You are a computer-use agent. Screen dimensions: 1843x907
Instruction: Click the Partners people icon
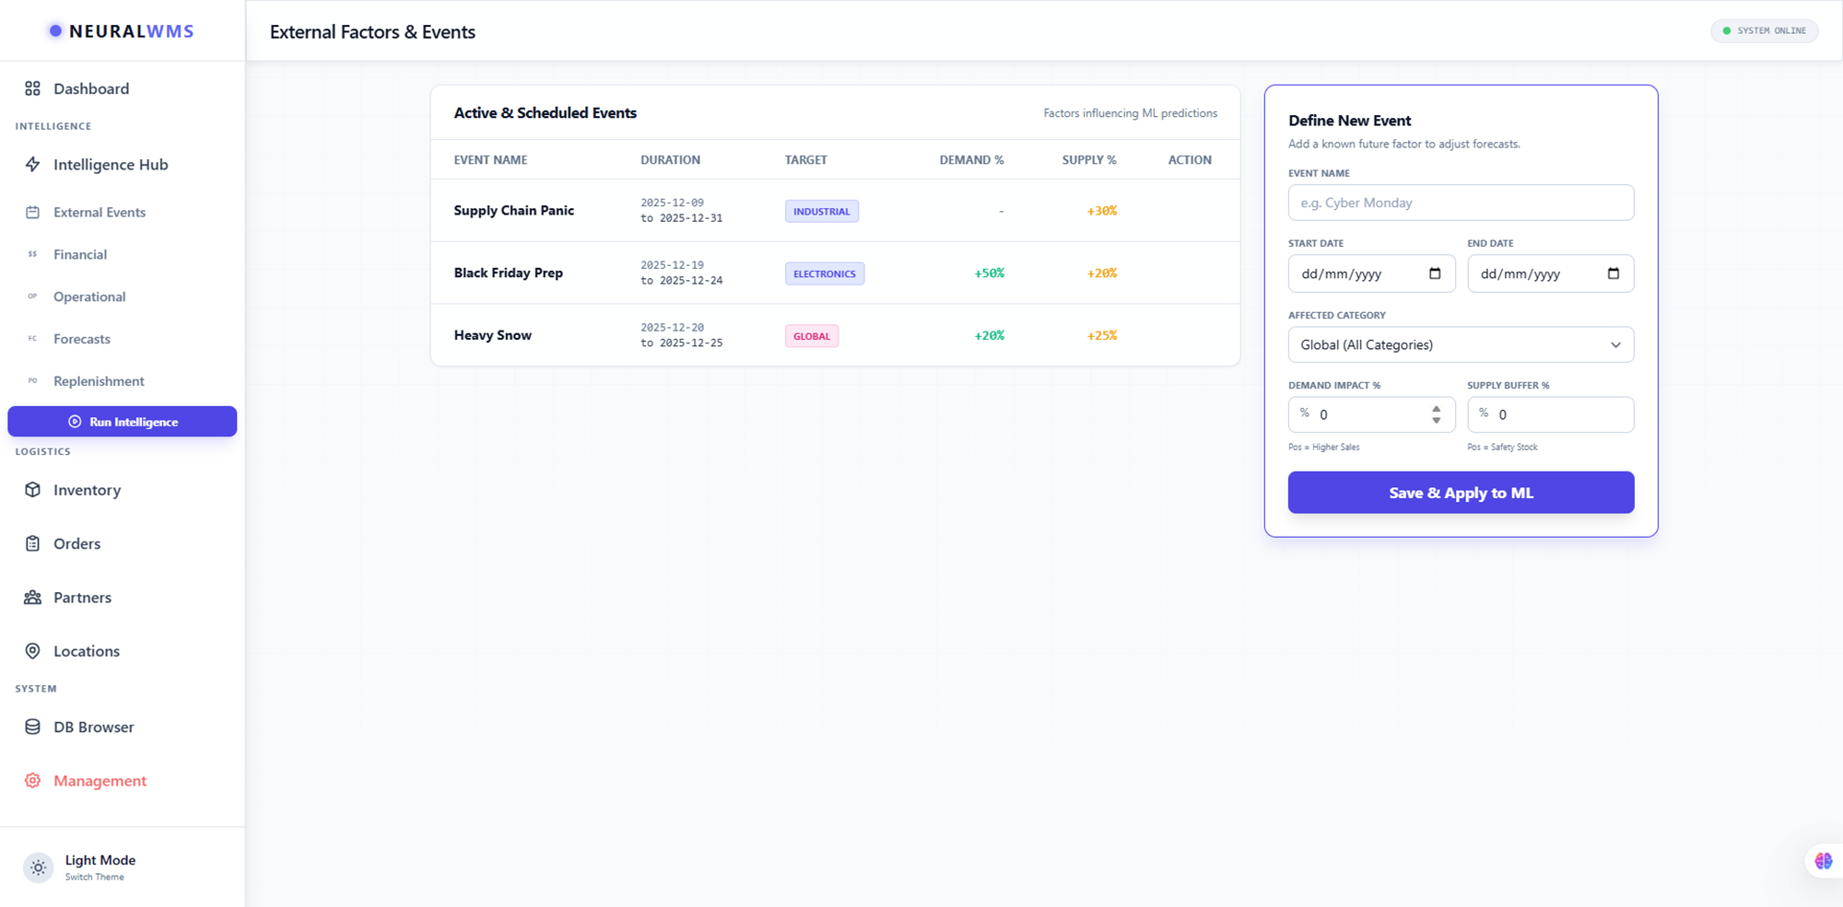[33, 598]
